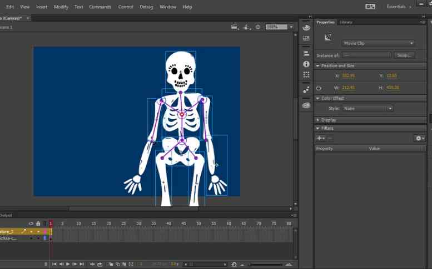Screen dimensions: 432x269
Task: Go to the first frame
Action: click(54, 264)
